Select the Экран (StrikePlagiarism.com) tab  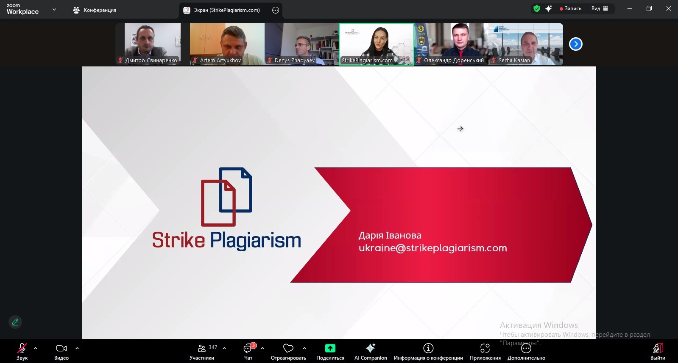click(226, 10)
